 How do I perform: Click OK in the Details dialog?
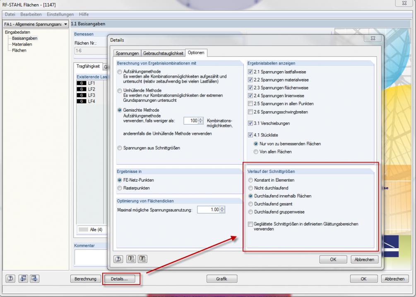click(x=333, y=259)
